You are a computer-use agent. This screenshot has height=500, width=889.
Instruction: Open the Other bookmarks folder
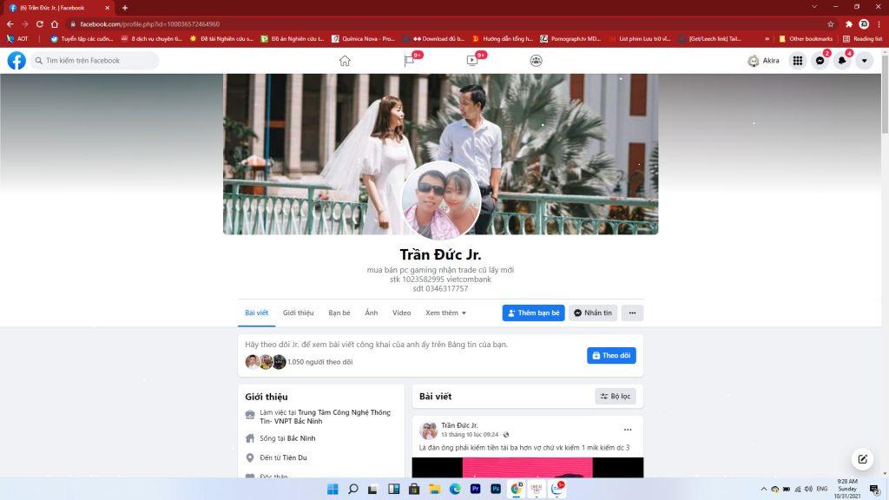pos(806,38)
